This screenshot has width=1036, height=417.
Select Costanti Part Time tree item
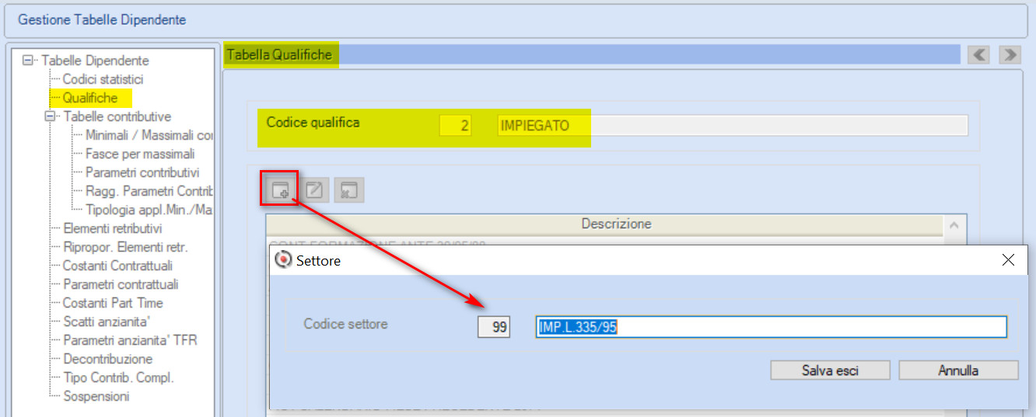(x=113, y=303)
